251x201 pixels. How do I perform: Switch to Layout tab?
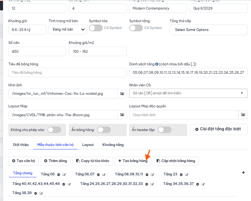point(88,144)
